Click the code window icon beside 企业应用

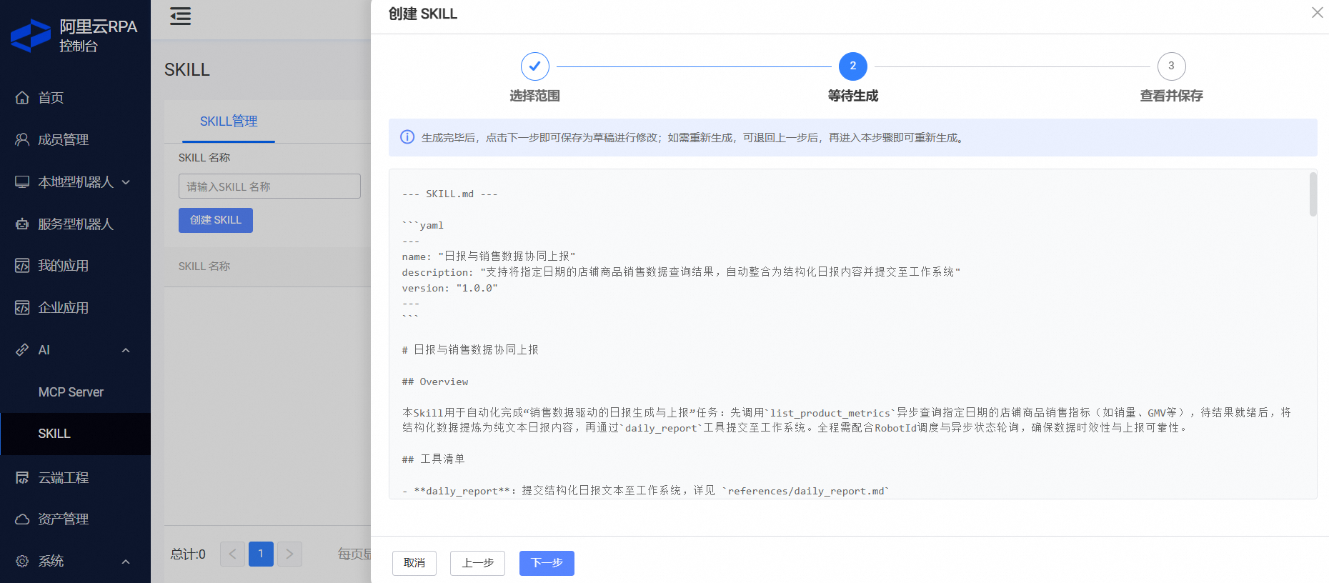[x=22, y=308]
